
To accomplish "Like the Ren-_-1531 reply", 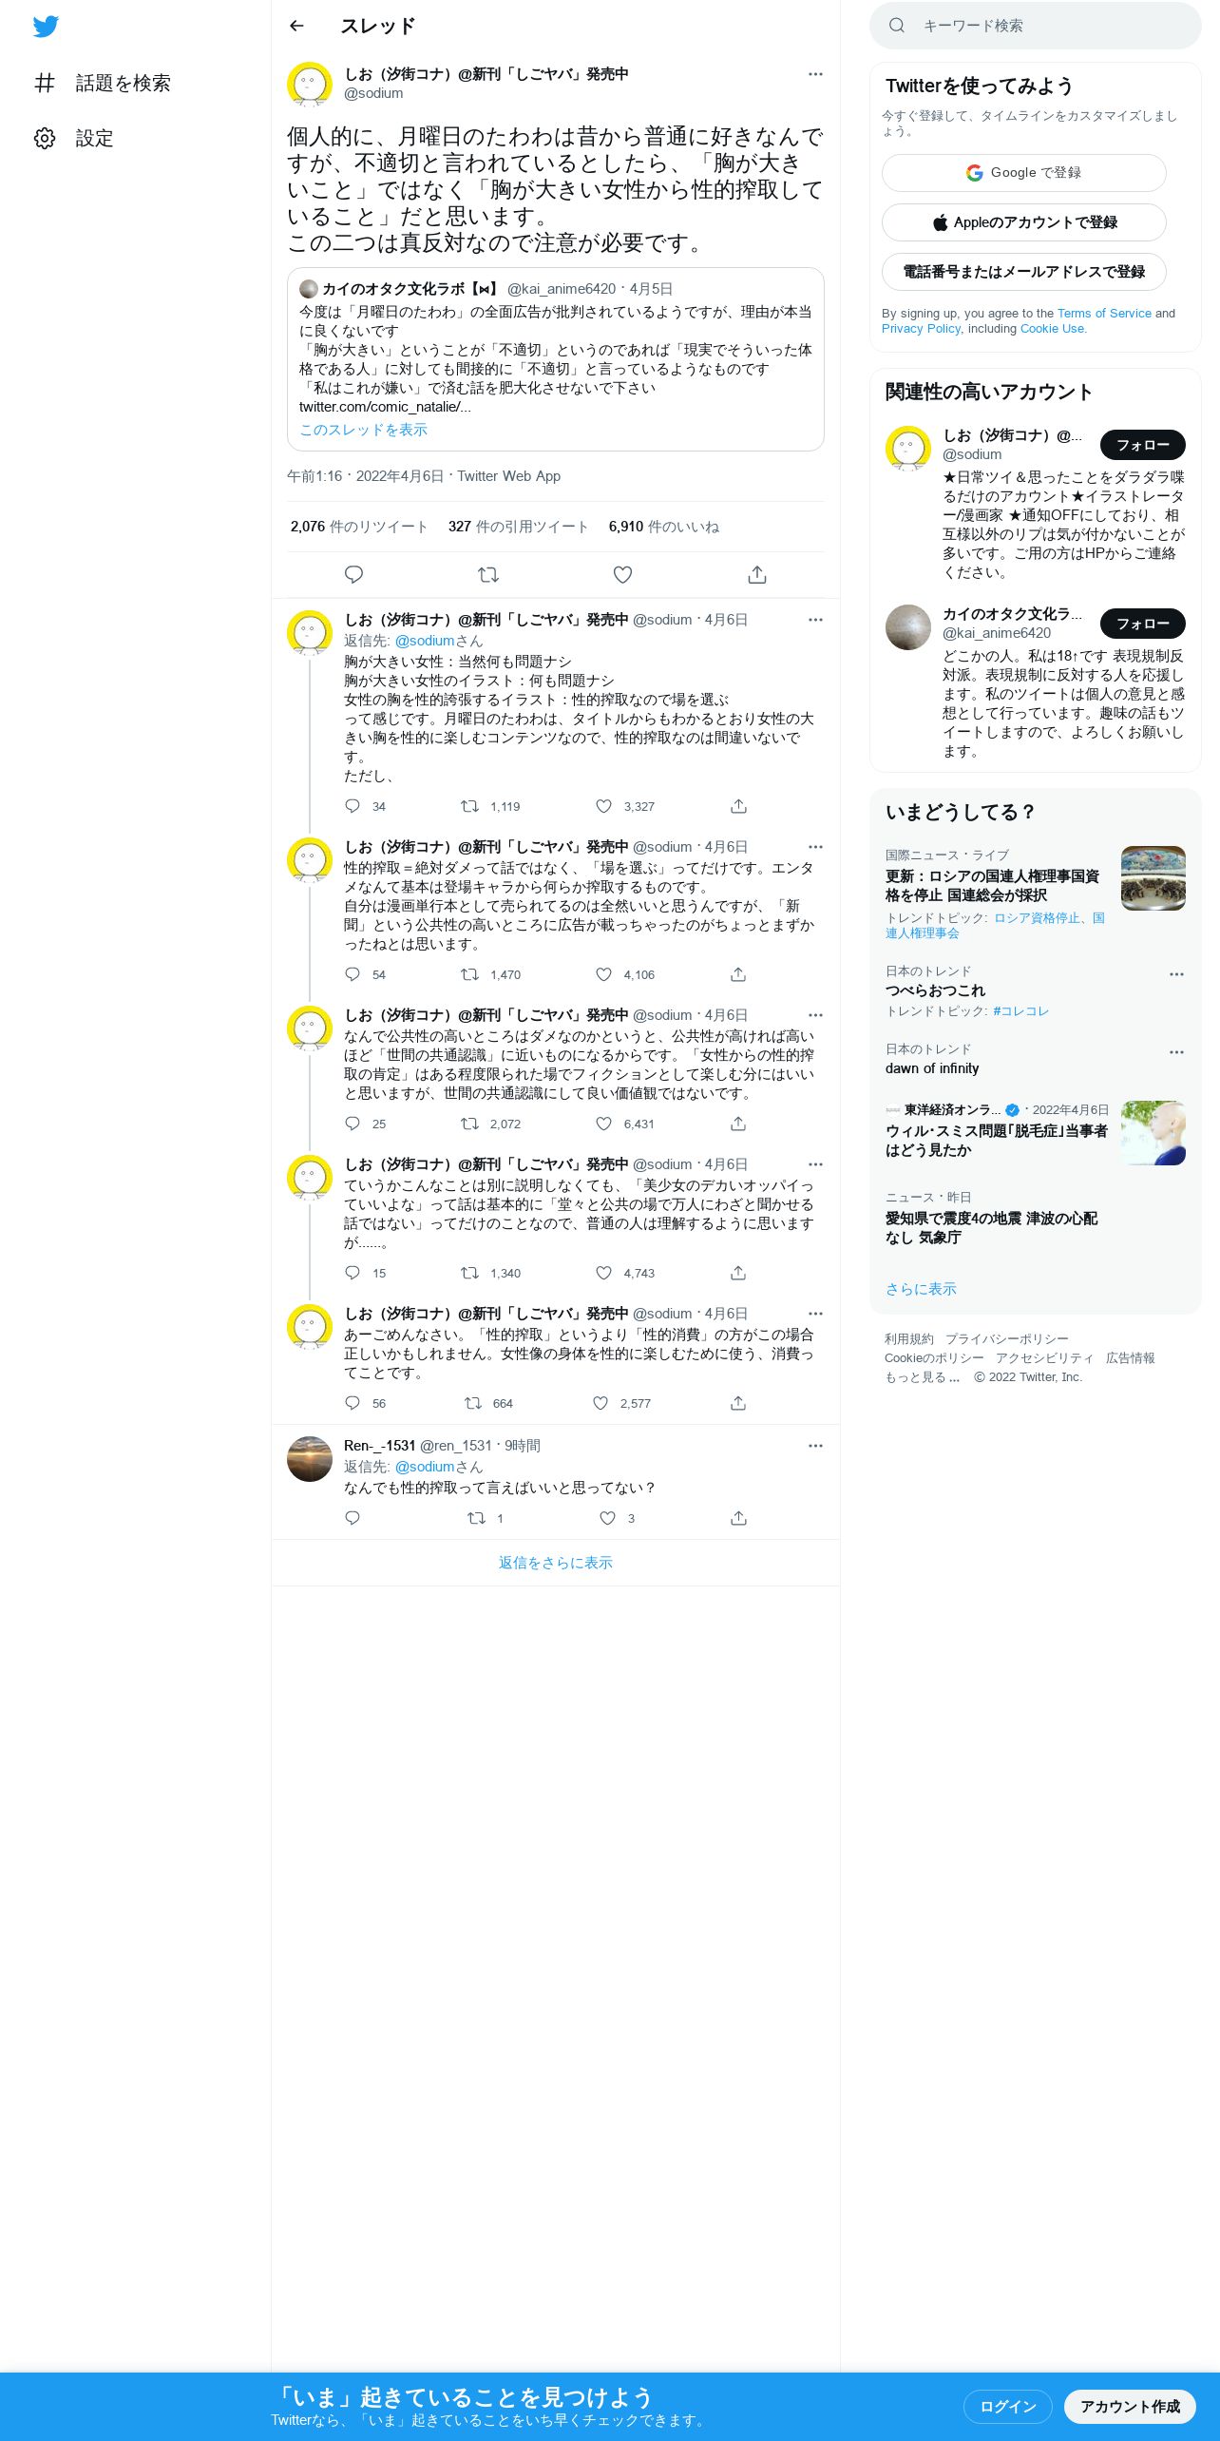I will [607, 1518].
